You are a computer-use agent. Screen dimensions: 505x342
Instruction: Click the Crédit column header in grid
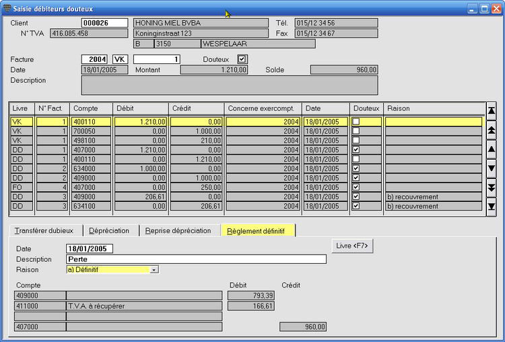196,108
